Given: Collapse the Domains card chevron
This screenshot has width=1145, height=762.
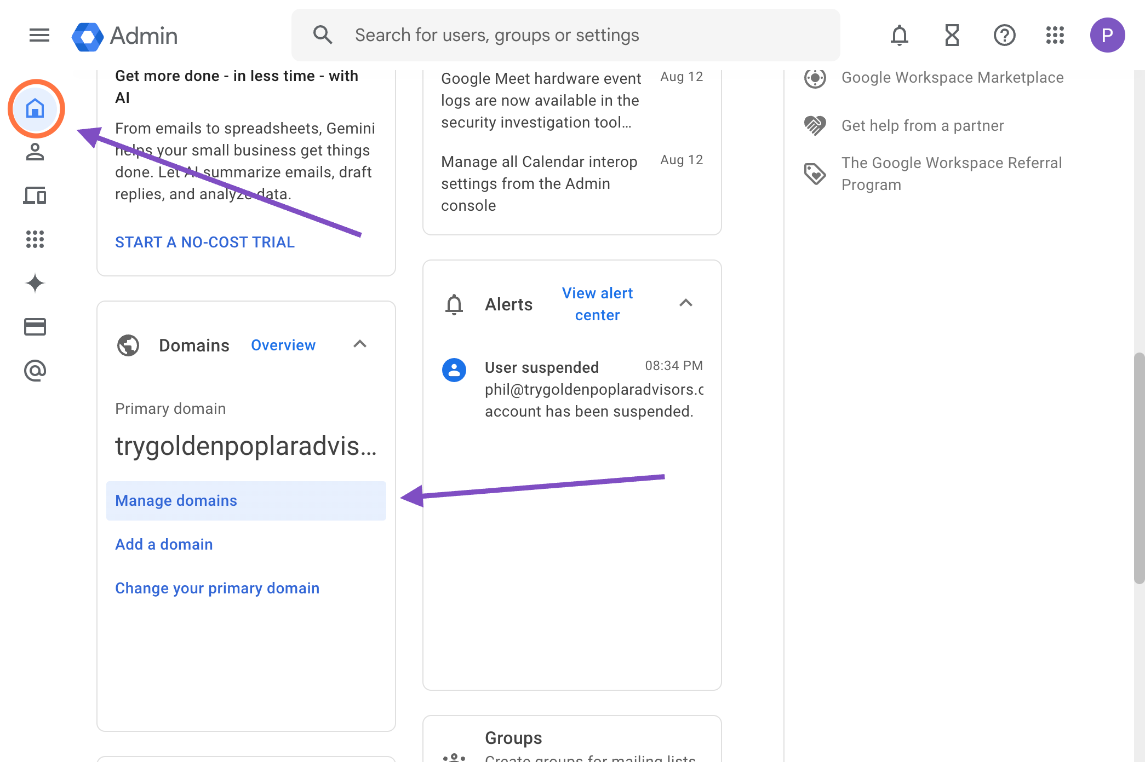Looking at the screenshot, I should 360,344.
